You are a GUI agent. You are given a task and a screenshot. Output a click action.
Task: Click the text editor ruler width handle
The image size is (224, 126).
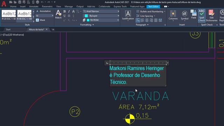[x=168, y=63]
